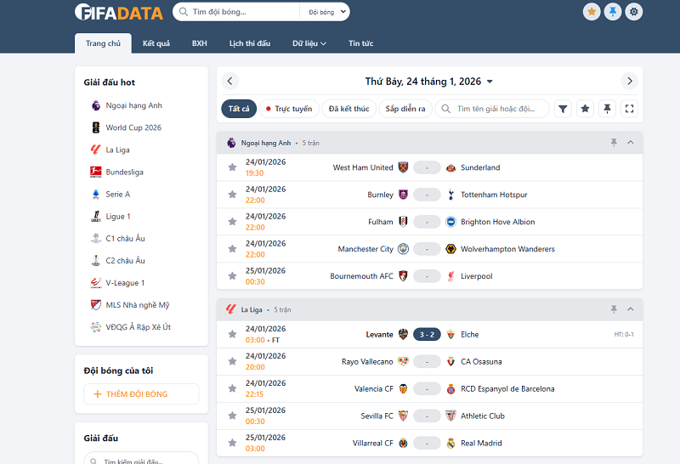Image resolution: width=680 pixels, height=464 pixels.
Task: Go to the next day arrow
Action: point(629,82)
